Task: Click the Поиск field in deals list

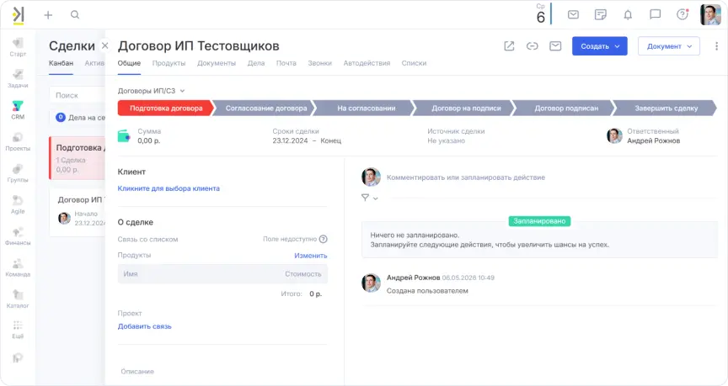Action: (x=77, y=95)
